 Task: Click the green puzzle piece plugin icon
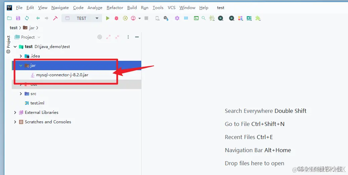(x=258, y=18)
